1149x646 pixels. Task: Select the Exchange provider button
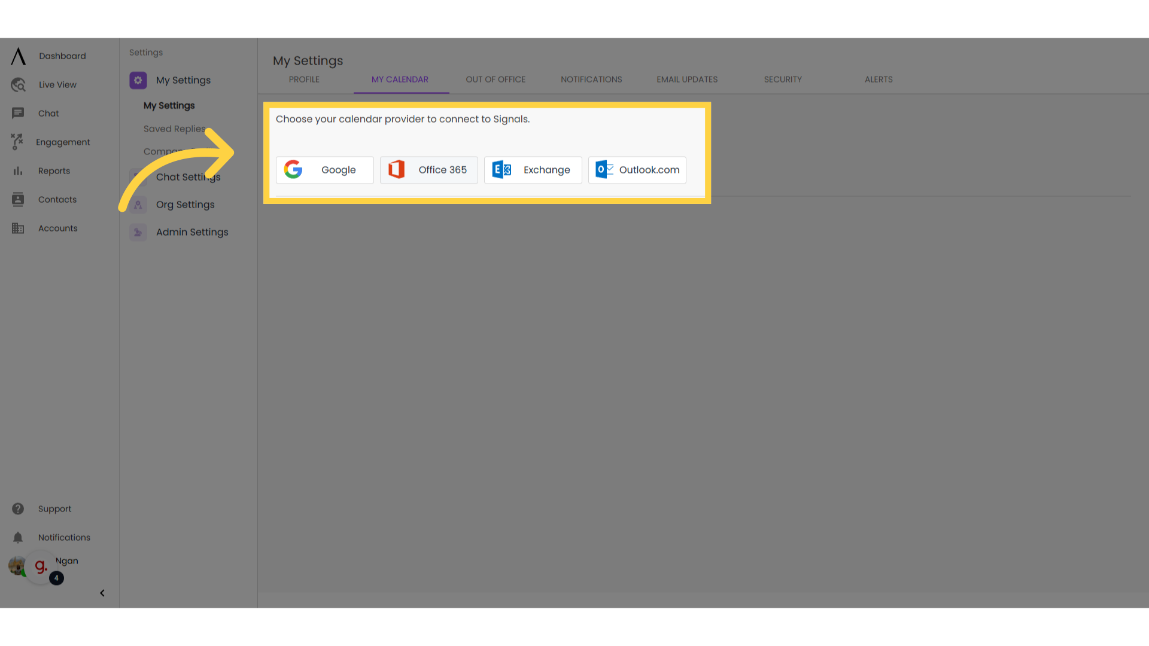533,170
